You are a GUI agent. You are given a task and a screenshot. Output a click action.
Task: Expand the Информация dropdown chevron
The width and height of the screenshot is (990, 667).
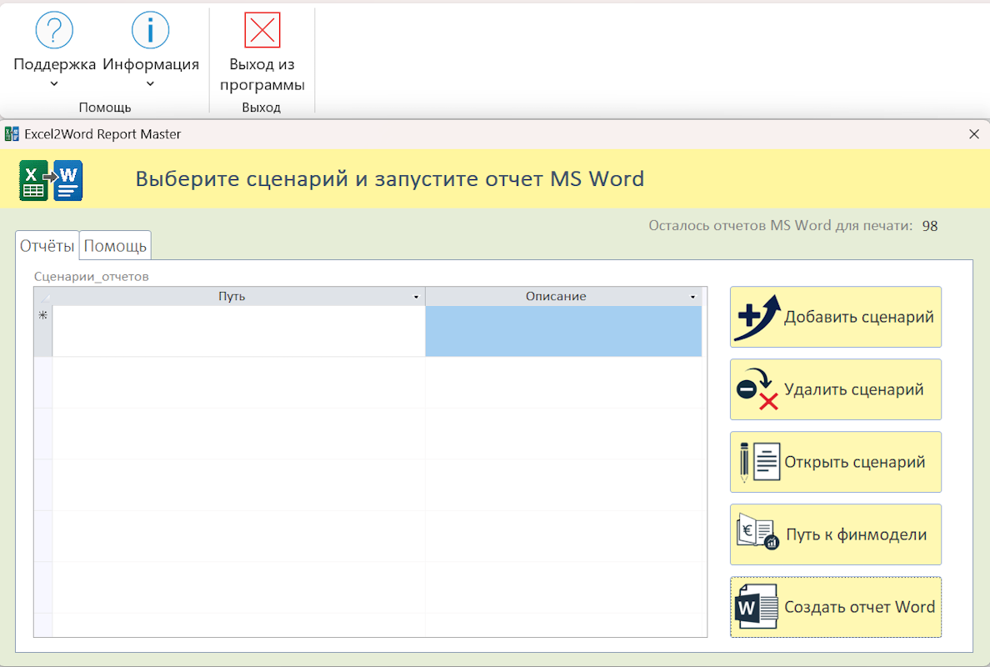(x=150, y=84)
